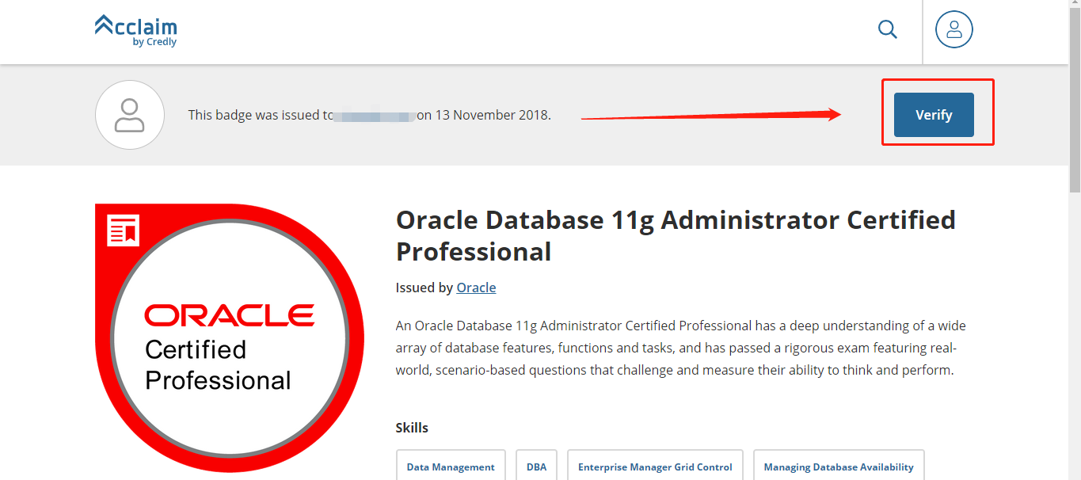
Task: Open the user account profile icon
Action: tap(953, 30)
